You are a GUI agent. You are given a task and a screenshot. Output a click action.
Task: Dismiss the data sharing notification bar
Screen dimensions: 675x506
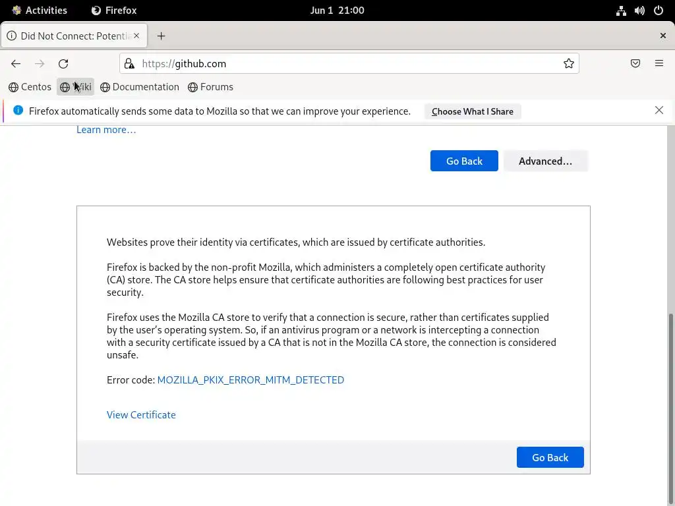pyautogui.click(x=659, y=110)
